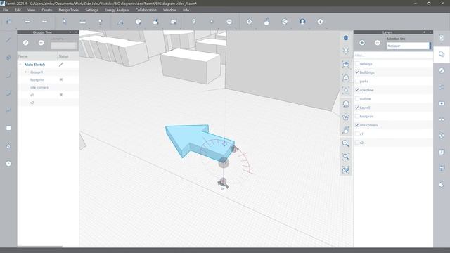450x253 pixels.
Task: Click the Main Sketch edit pencil status
Action: pyautogui.click(x=61, y=65)
